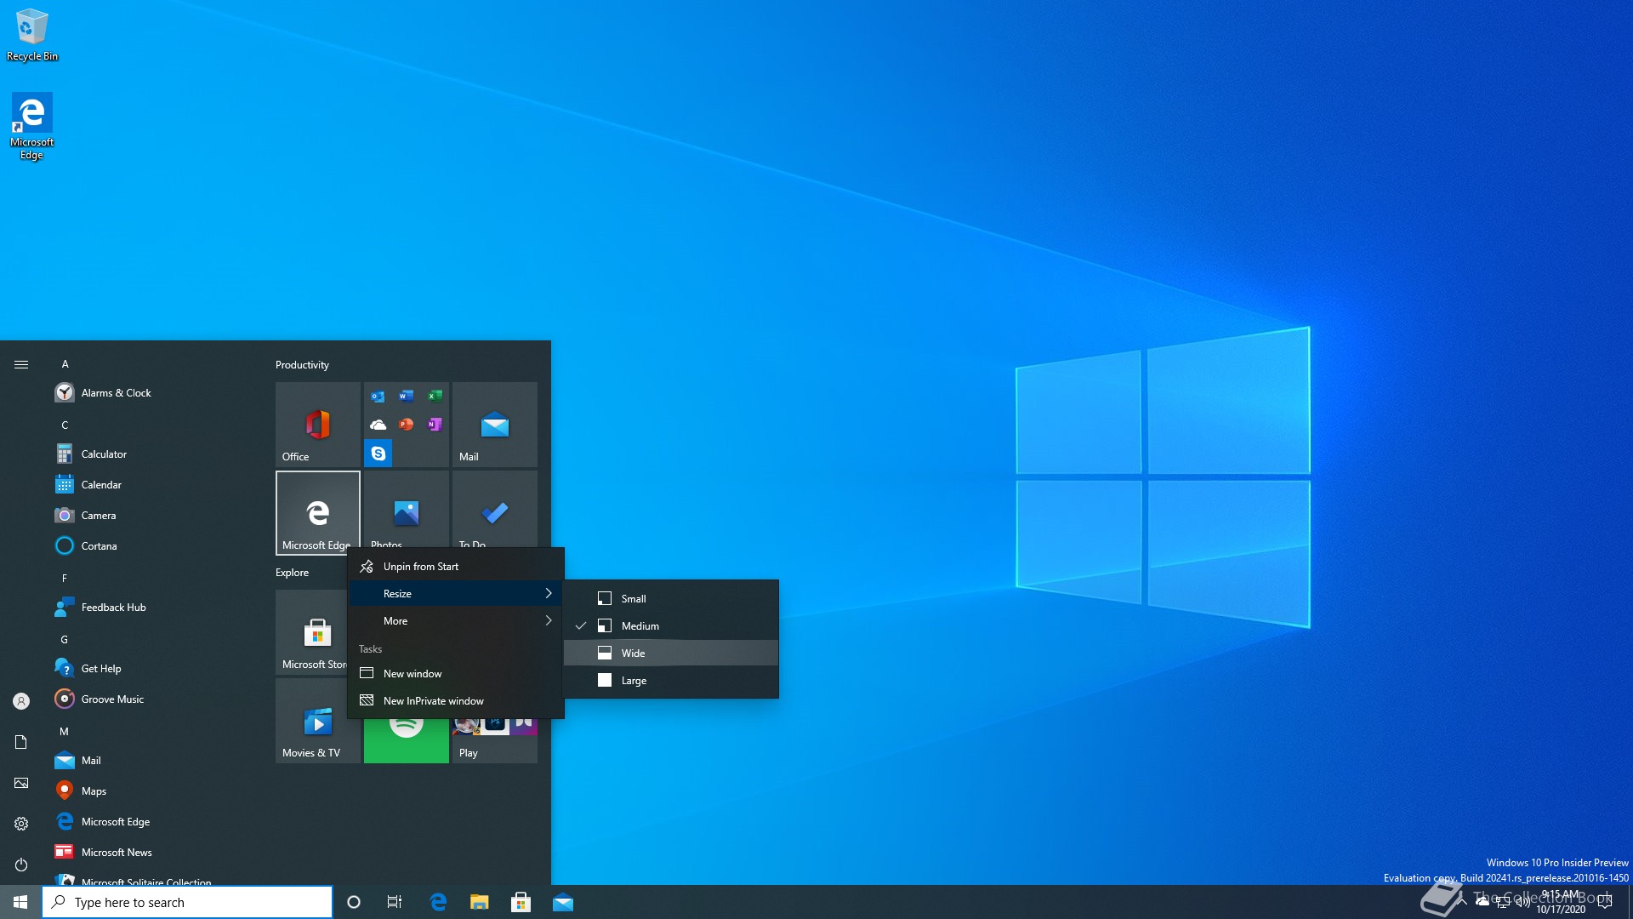This screenshot has width=1633, height=919.
Task: Open the Mail tile in Productivity
Action: click(x=495, y=425)
